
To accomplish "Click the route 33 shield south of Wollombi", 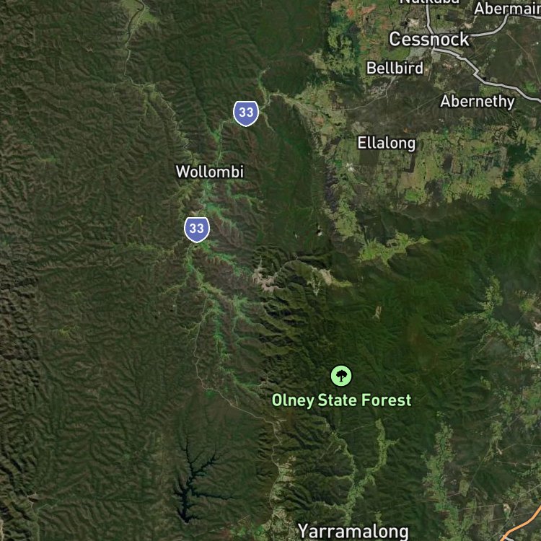I will pyautogui.click(x=197, y=229).
